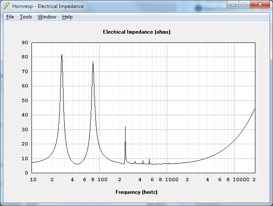Viewport: 273px width, 206px height.
Task: Open the Tools menu
Action: coord(26,17)
